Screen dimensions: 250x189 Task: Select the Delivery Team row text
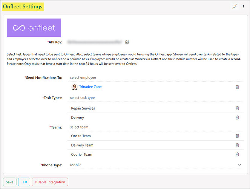click(82, 145)
